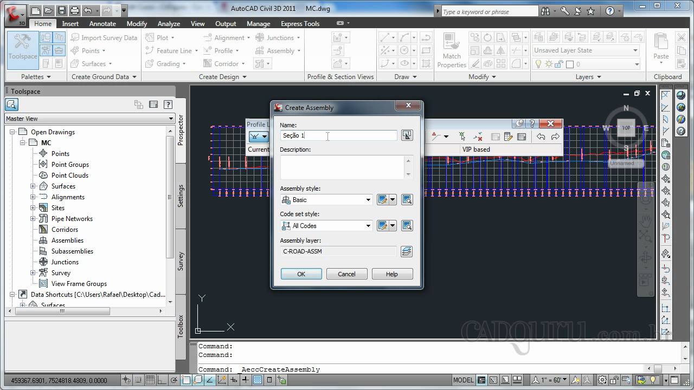Open the Code set style dropdown showing All Codes

point(326,226)
